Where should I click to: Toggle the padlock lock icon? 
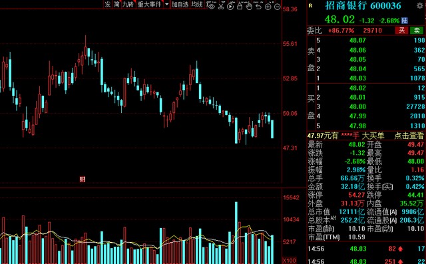[240, 6]
